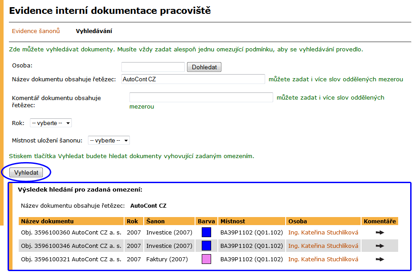Switch to Evidence šanonů tab
The height and width of the screenshot is (276, 416).
36,31
